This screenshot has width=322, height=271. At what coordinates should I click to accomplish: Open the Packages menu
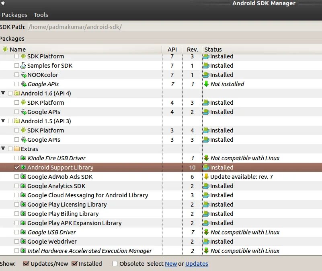[14, 15]
